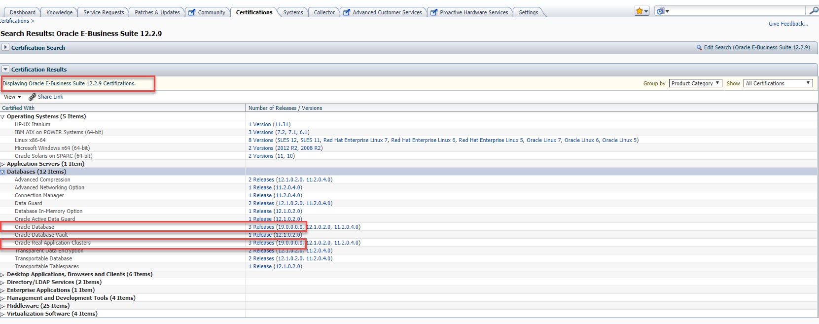Click the Share Link chain icon
The height and width of the screenshot is (324, 819).
click(x=32, y=97)
